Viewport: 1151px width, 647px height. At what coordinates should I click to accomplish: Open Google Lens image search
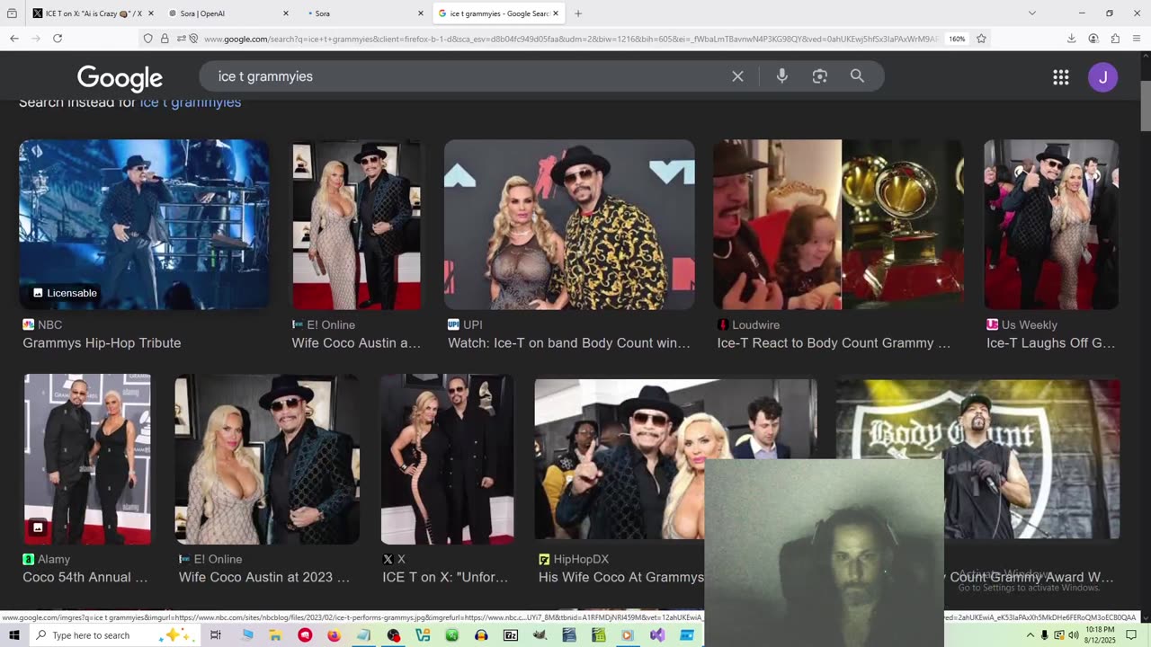[819, 76]
